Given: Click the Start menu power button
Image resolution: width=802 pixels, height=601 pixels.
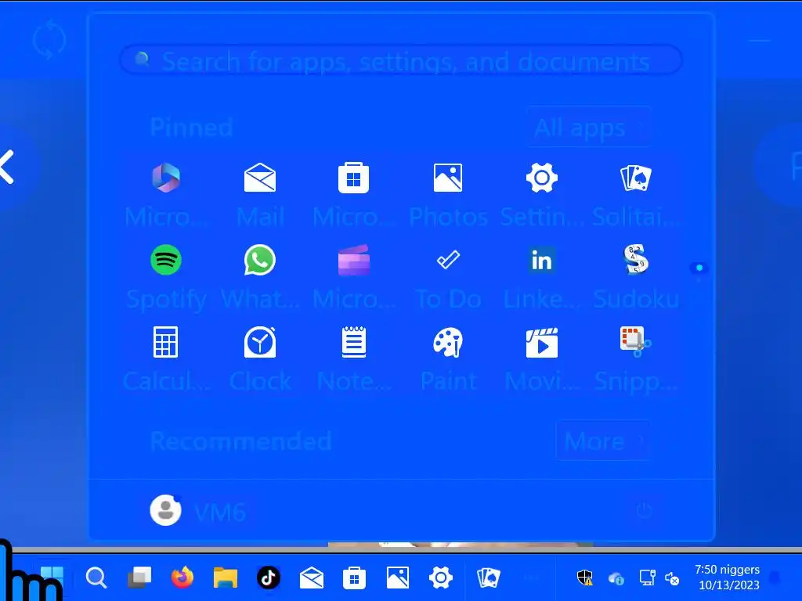Looking at the screenshot, I should point(644,510).
